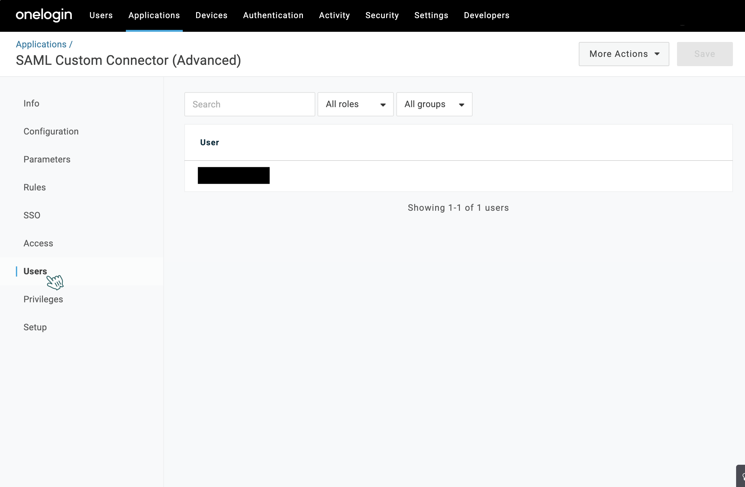This screenshot has height=487, width=745.
Task: Expand the More Actions dropdown
Action: (624, 54)
